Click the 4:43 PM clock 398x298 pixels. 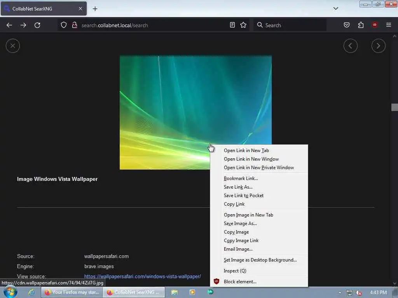(378, 293)
